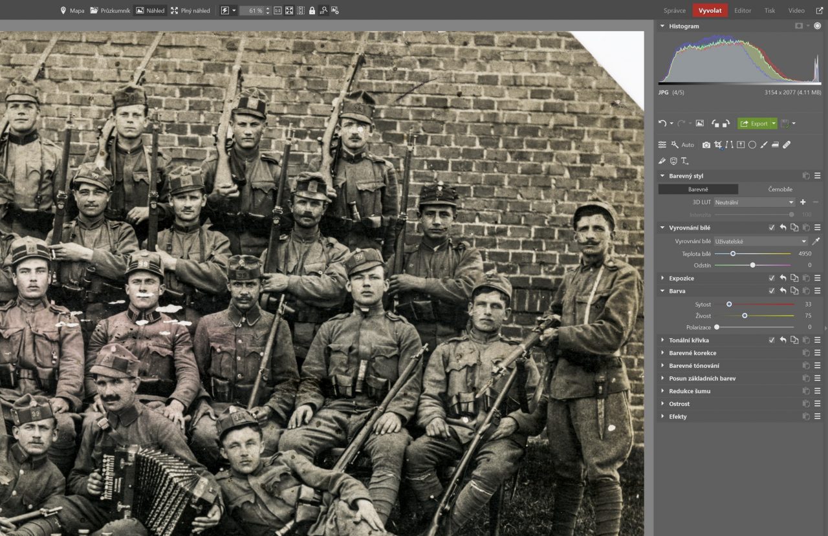Open the Efekty section menu icon
Image resolution: width=828 pixels, height=536 pixels.
818,416
